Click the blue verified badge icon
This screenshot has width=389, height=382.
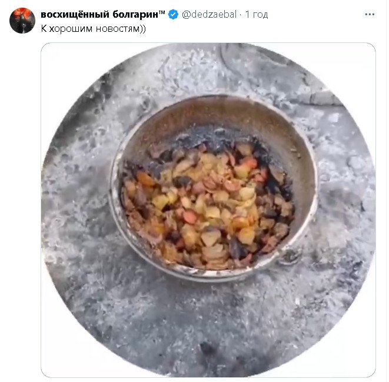coord(174,14)
